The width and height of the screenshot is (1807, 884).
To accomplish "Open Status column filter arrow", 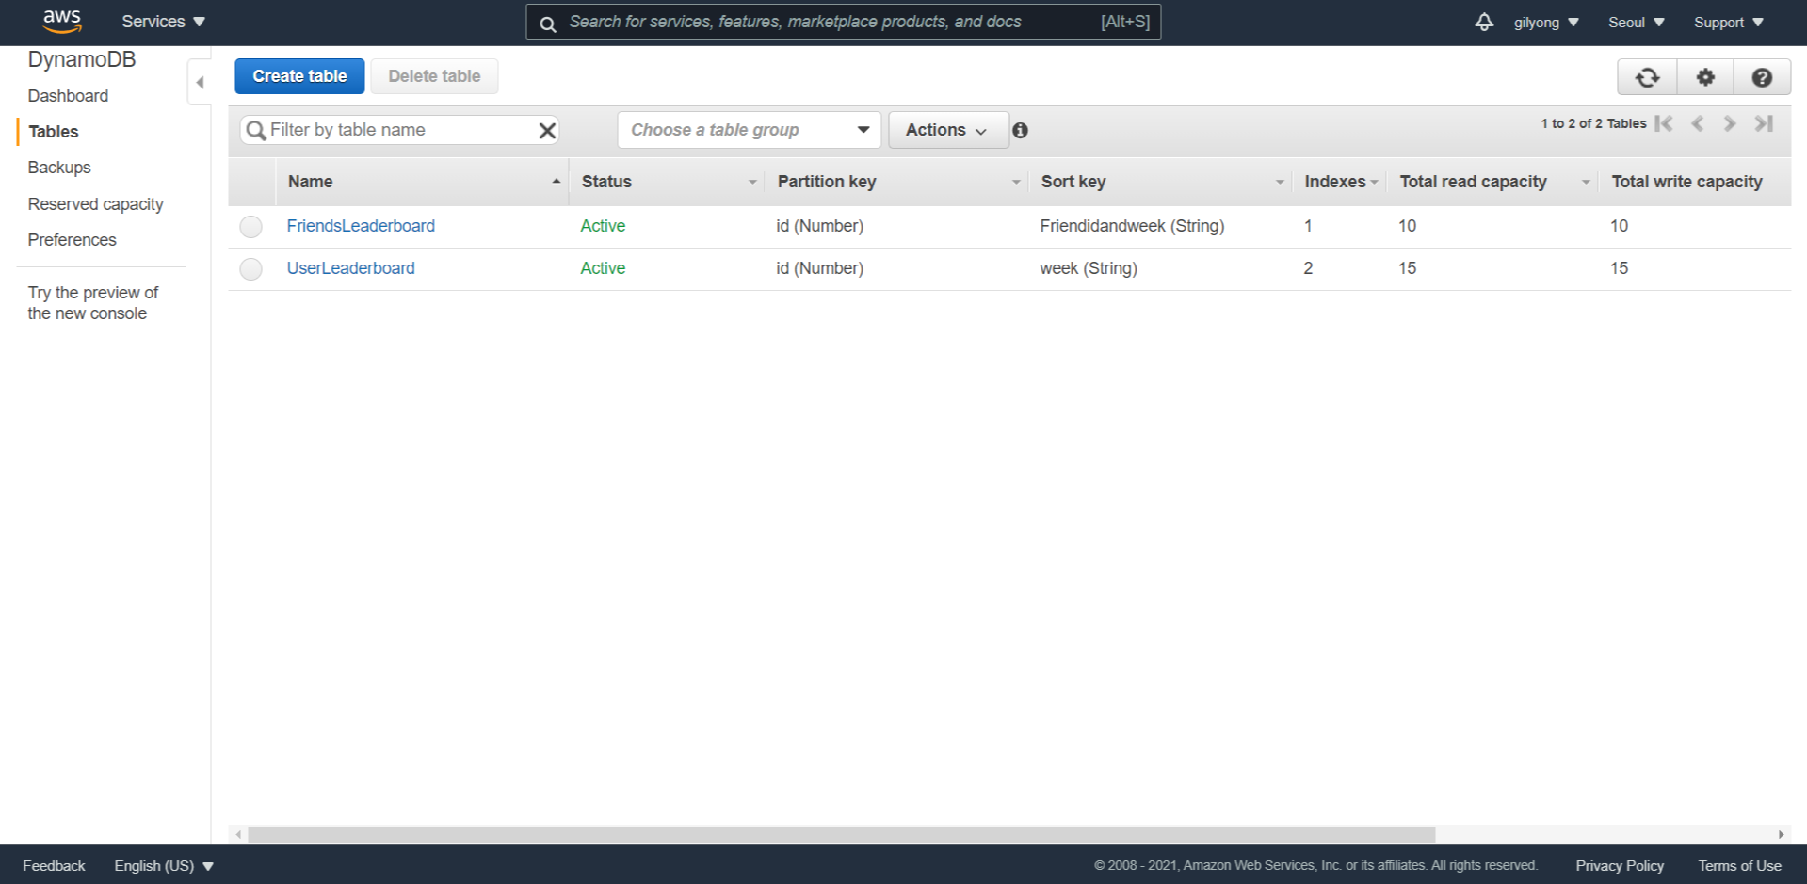I will point(752,182).
